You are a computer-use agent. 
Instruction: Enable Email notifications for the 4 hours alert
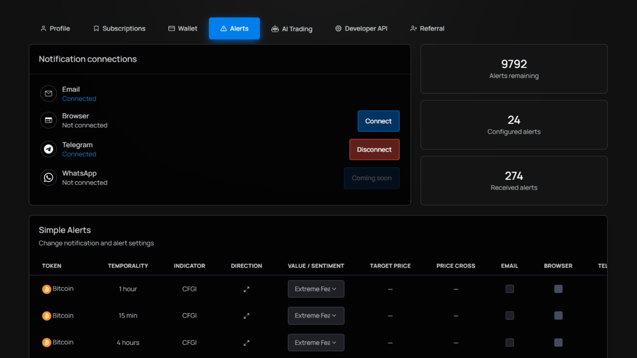point(510,342)
